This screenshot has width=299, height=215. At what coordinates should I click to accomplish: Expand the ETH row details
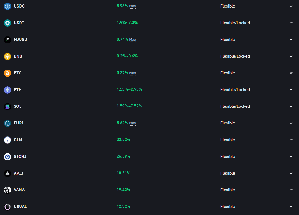click(x=291, y=90)
